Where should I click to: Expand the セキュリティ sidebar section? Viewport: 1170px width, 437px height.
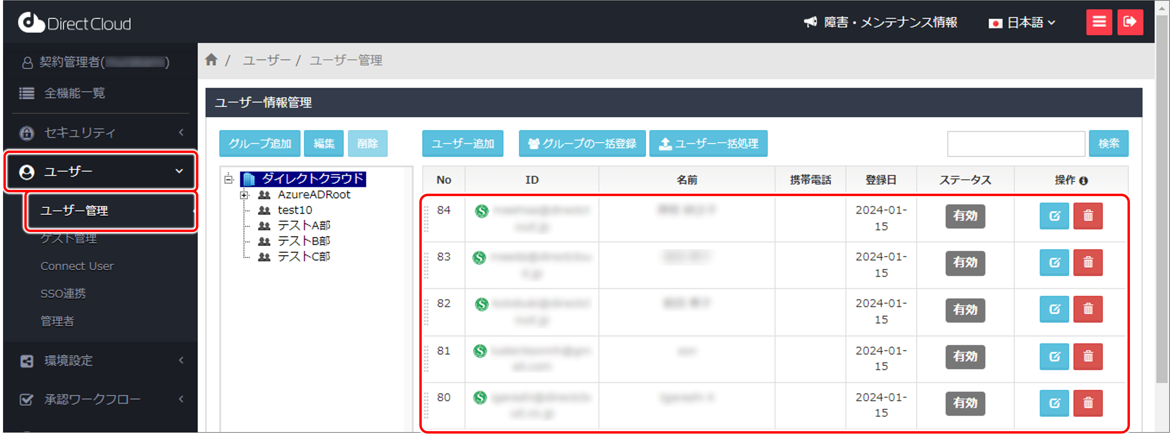(101, 132)
